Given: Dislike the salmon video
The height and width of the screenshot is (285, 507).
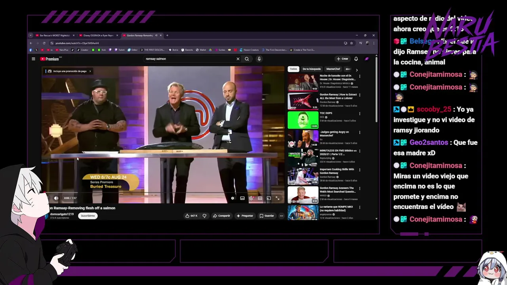Looking at the screenshot, I should tap(204, 216).
